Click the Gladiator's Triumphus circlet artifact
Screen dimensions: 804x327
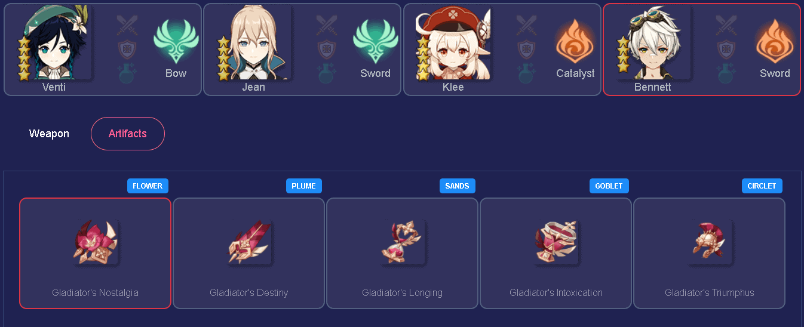[x=710, y=254]
